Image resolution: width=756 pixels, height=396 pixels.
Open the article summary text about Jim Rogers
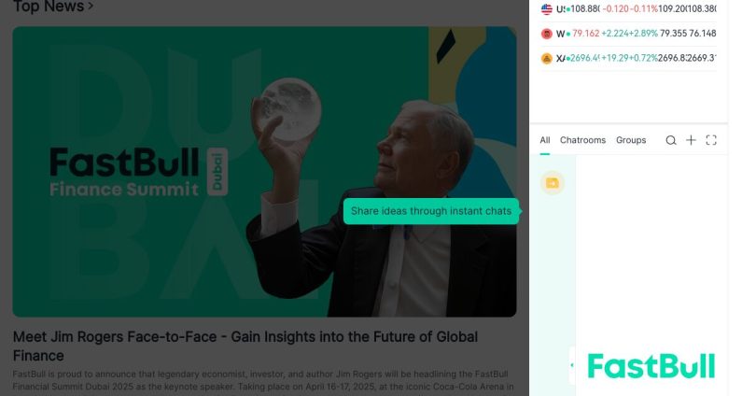point(263,380)
